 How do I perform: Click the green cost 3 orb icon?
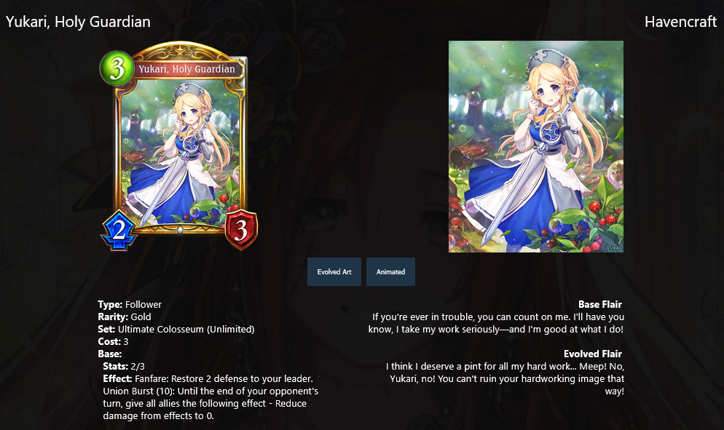[x=117, y=68]
